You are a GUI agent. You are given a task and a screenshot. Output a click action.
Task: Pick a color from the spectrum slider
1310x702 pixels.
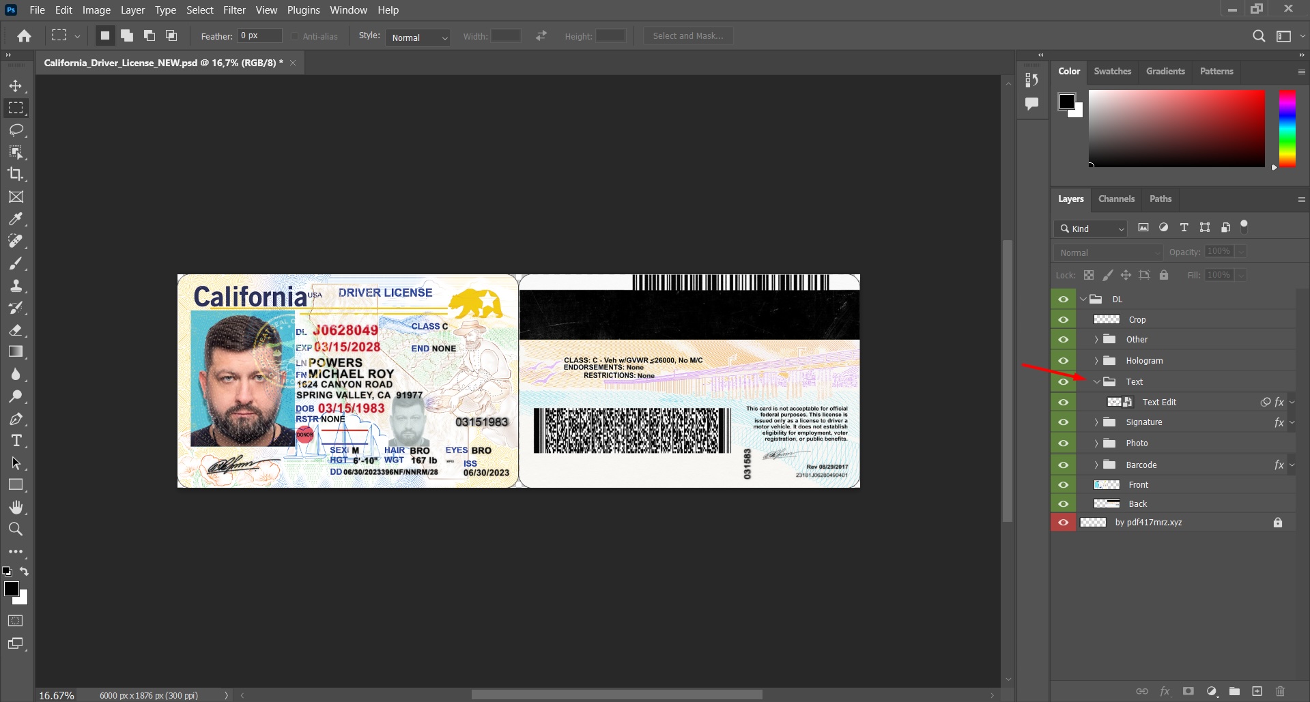coord(1287,130)
